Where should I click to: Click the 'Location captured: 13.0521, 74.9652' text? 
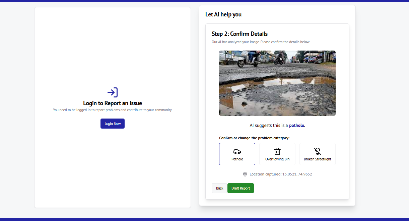click(281, 174)
